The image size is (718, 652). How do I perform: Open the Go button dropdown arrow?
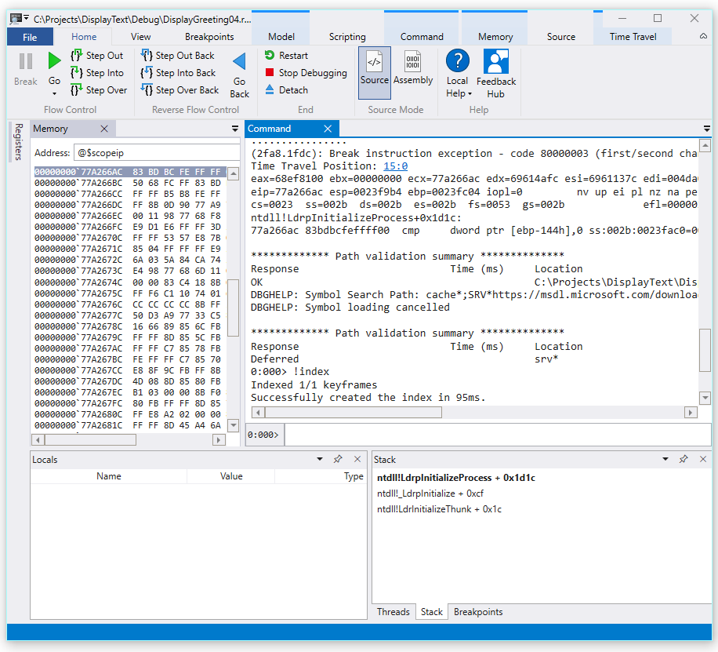(53, 92)
